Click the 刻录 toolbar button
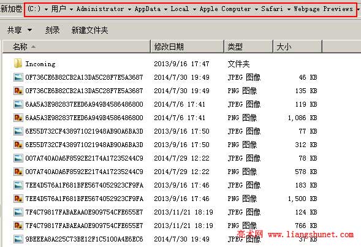This screenshot has height=247, width=361. tap(52, 30)
